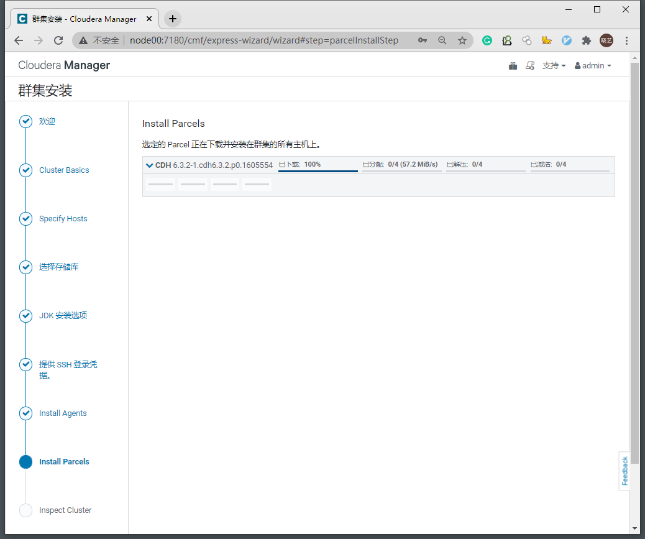Click the 已分配 0/4 progress bar
The width and height of the screenshot is (645, 539).
coord(402,171)
